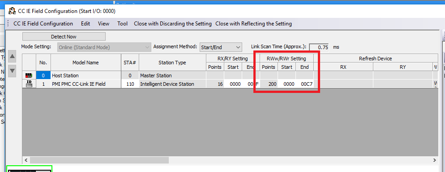Click the move-up arrow beside the station list

(x=12, y=56)
